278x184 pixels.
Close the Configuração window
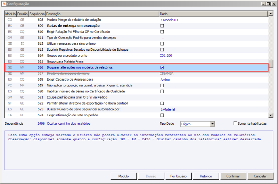(x=274, y=4)
